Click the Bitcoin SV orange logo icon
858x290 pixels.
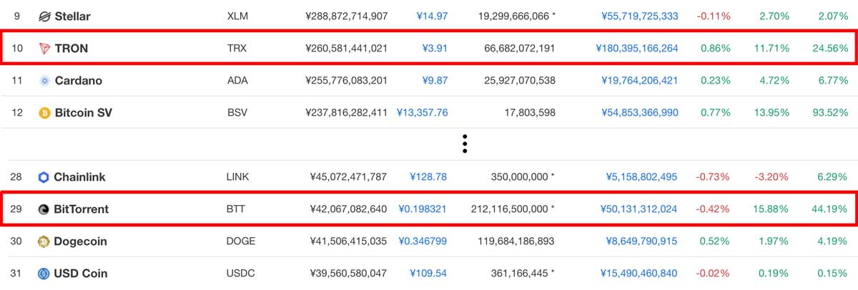click(44, 113)
